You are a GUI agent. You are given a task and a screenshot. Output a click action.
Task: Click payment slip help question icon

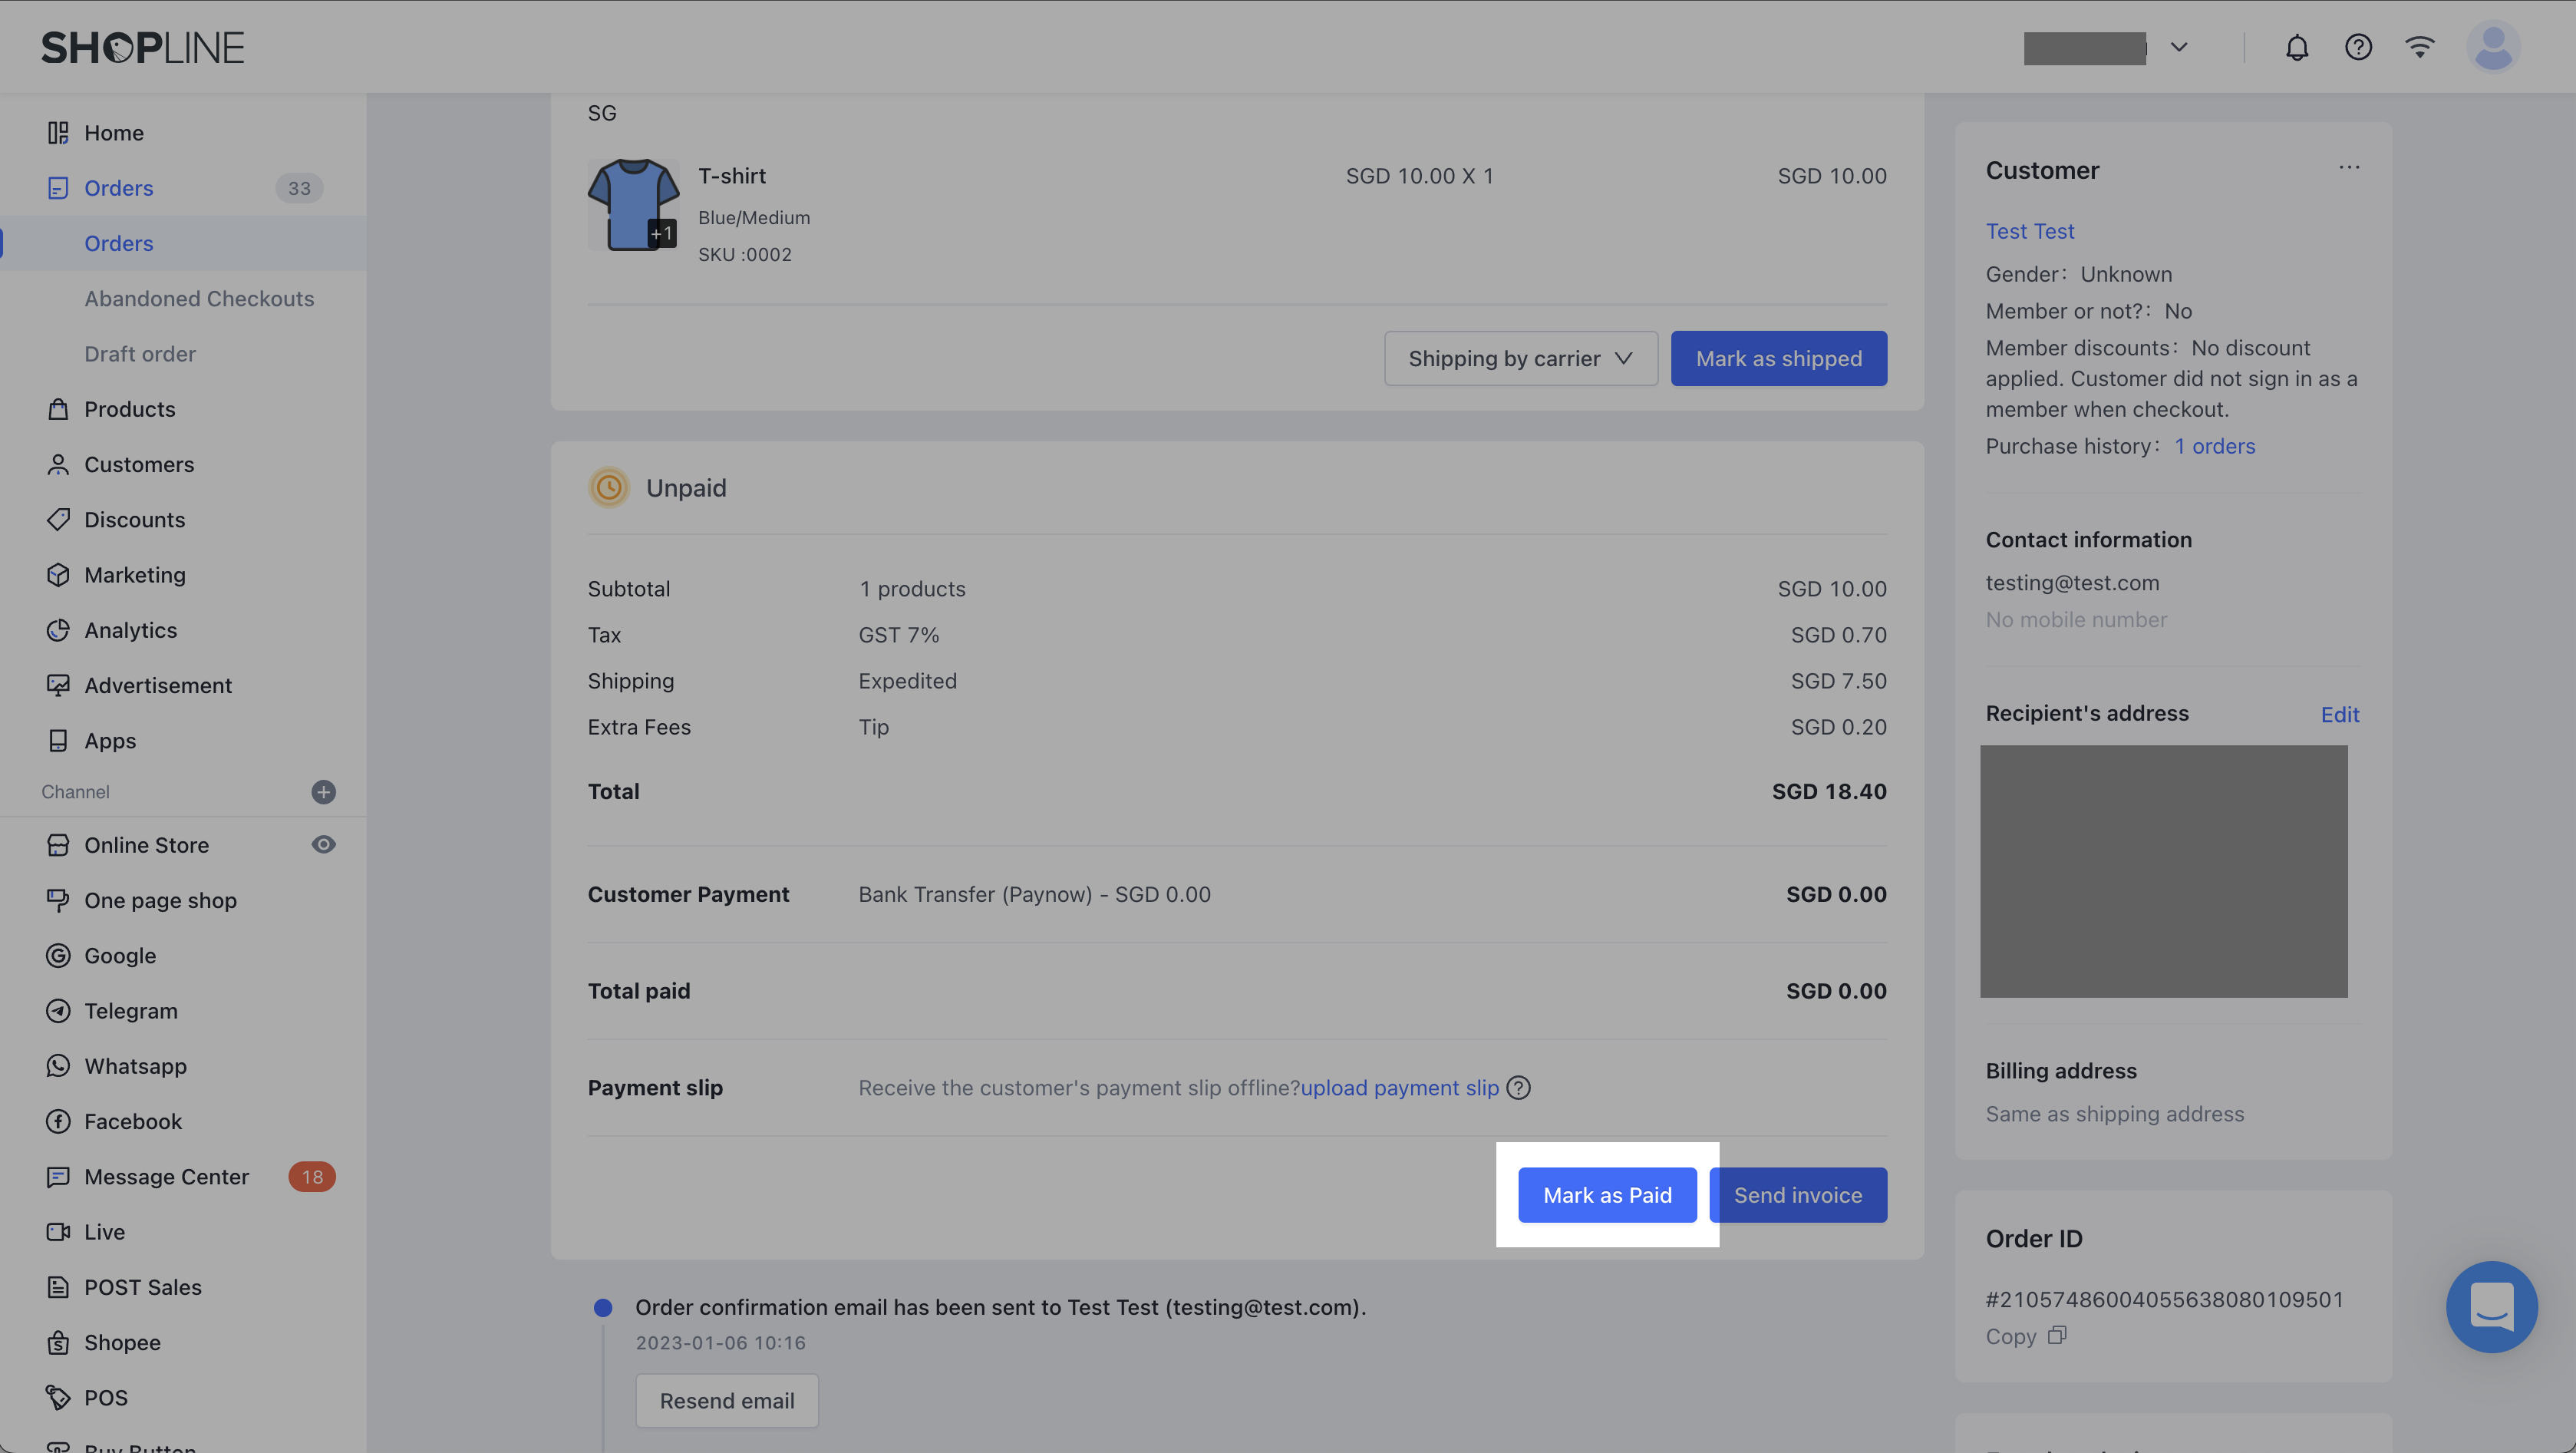(1518, 1088)
